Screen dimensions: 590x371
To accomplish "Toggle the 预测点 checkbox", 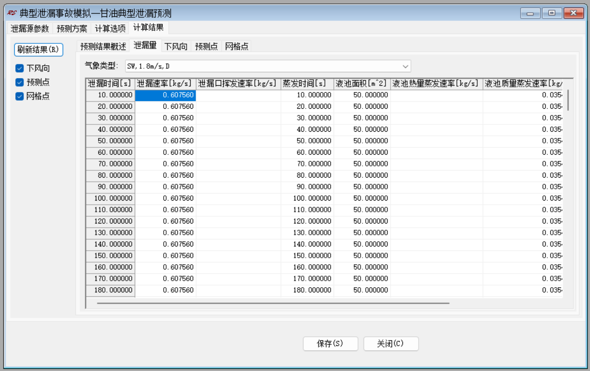I will click(x=19, y=82).
